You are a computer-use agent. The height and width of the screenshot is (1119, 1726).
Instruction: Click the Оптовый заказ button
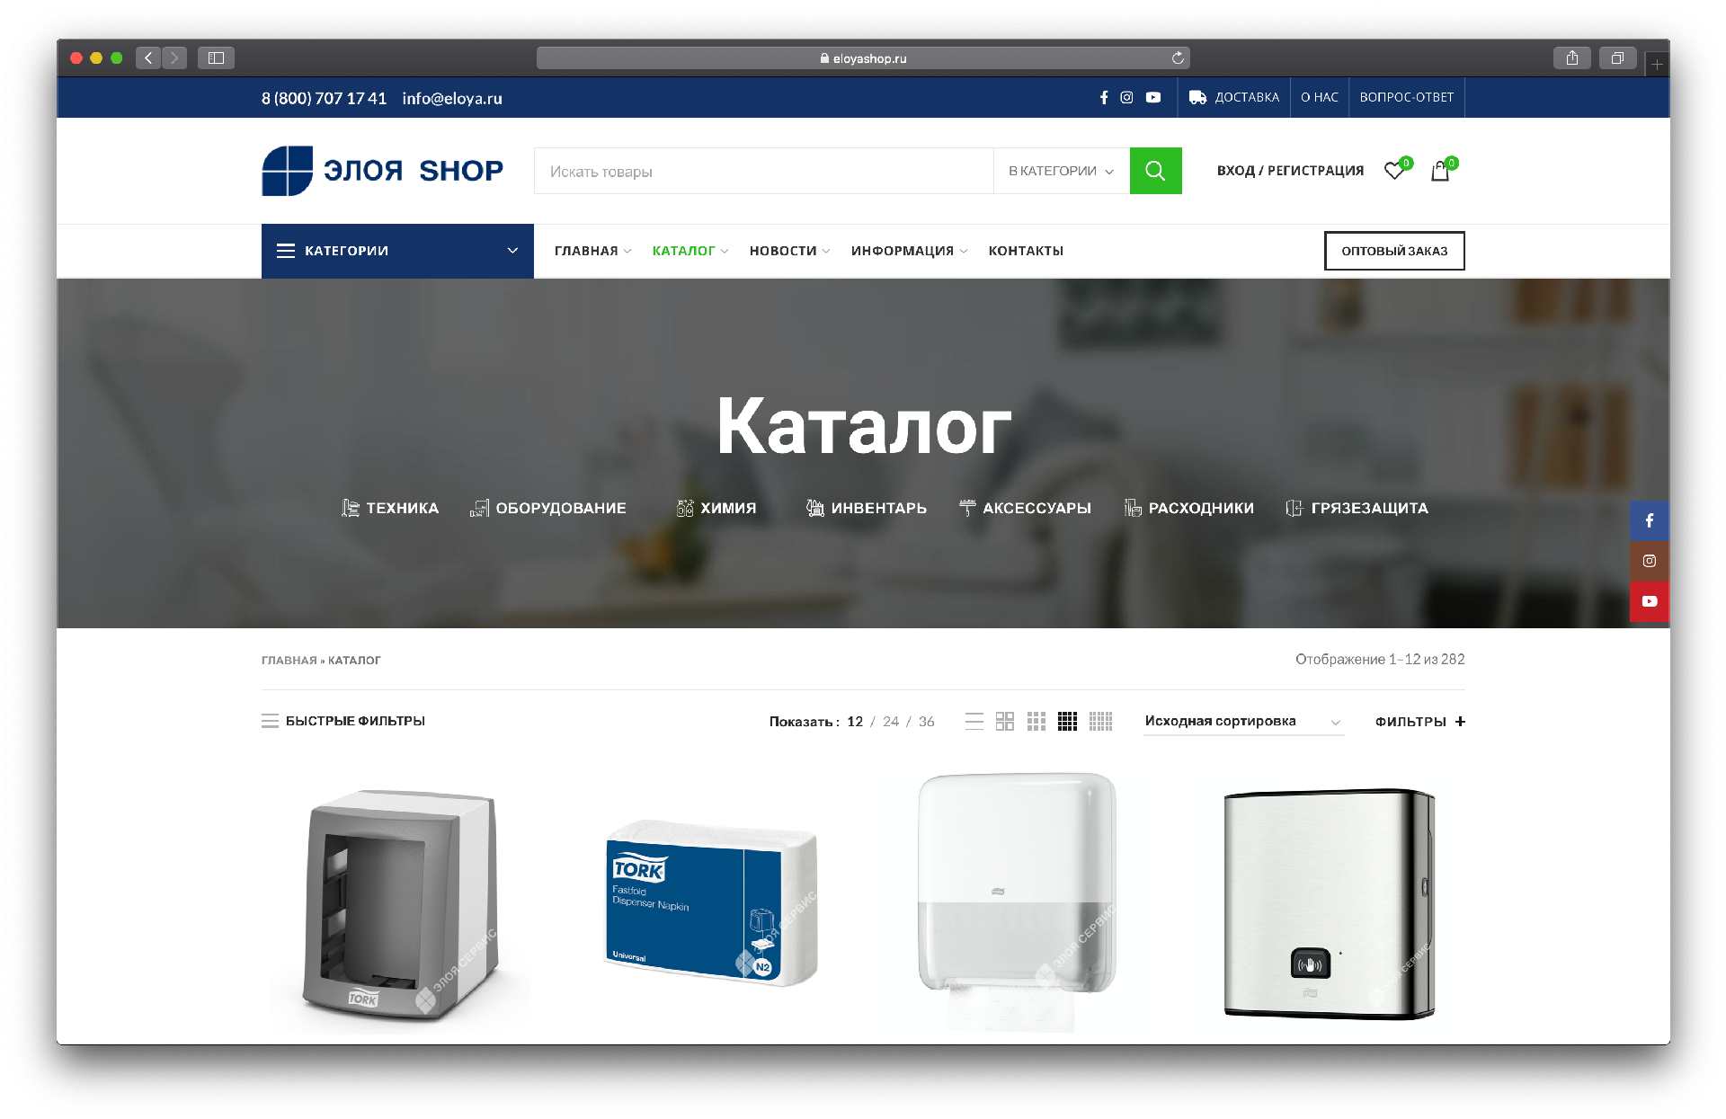(1393, 251)
